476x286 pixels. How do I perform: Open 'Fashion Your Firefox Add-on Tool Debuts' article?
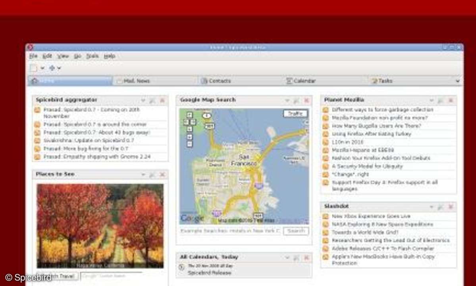pyautogui.click(x=381, y=158)
